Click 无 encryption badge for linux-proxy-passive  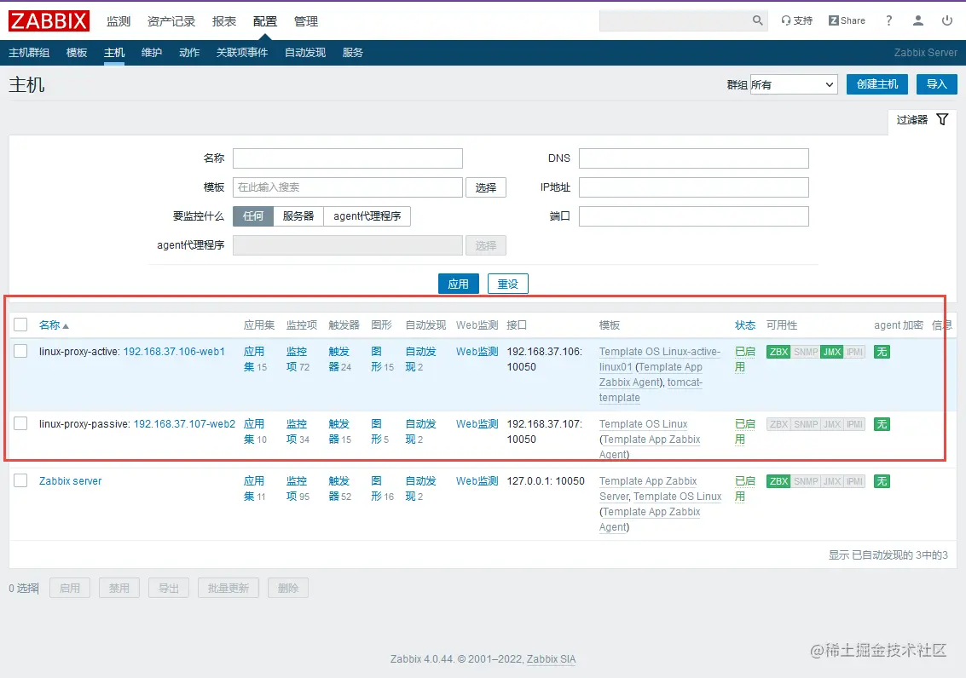click(x=882, y=424)
